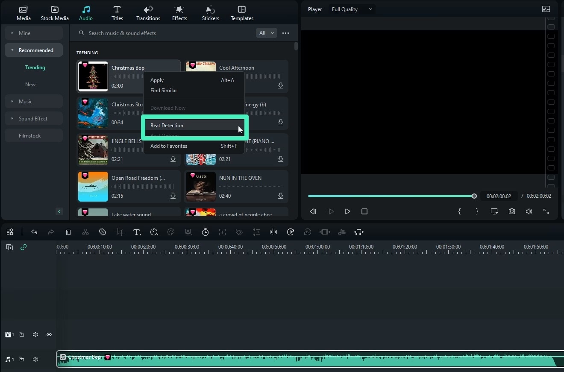Download the JINGLE BELLS track

(173, 159)
